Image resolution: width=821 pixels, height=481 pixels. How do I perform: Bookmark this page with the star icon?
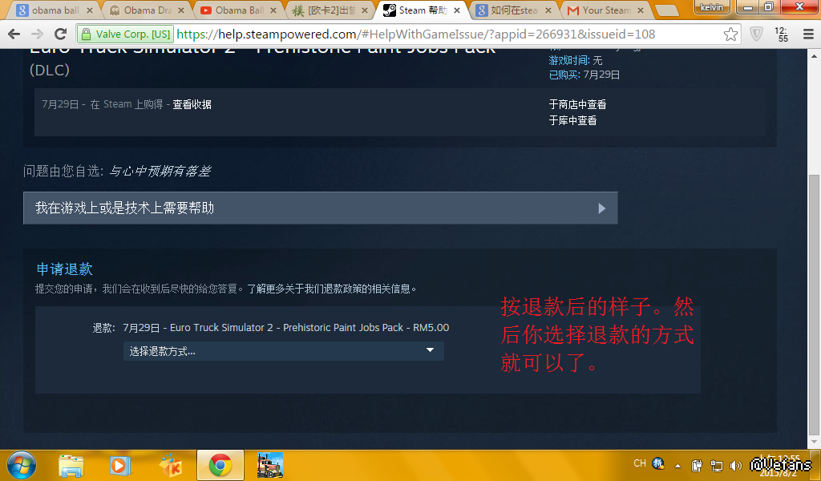(x=730, y=34)
